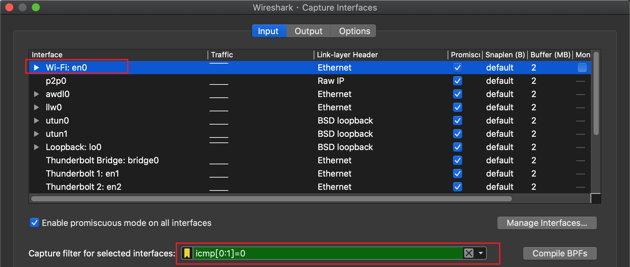Expand the Wi-Fi: en0 interface row
The height and width of the screenshot is (267, 630).
(36, 68)
